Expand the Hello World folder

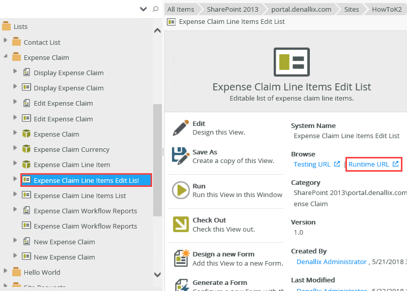click(x=6, y=271)
